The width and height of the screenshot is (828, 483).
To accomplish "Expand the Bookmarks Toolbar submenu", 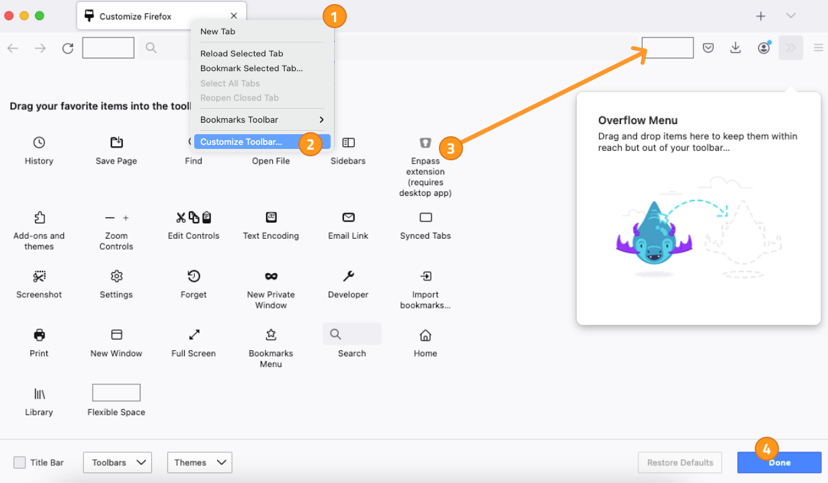I will pyautogui.click(x=262, y=119).
